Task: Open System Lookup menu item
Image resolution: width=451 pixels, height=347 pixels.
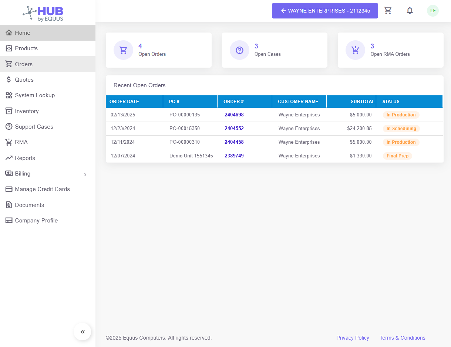Action: point(48,95)
